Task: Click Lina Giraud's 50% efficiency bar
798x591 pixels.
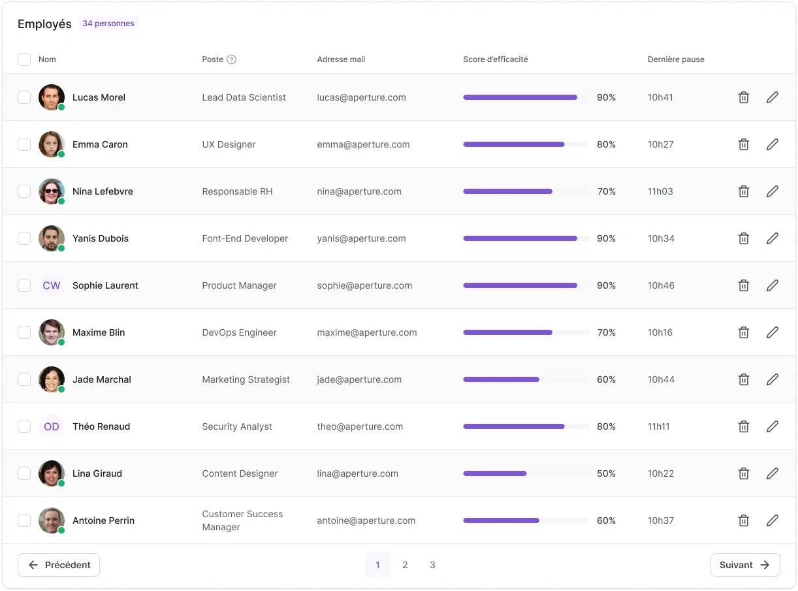Action: tap(526, 473)
